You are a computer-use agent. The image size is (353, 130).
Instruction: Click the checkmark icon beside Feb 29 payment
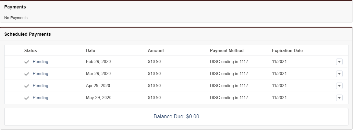point(27,62)
